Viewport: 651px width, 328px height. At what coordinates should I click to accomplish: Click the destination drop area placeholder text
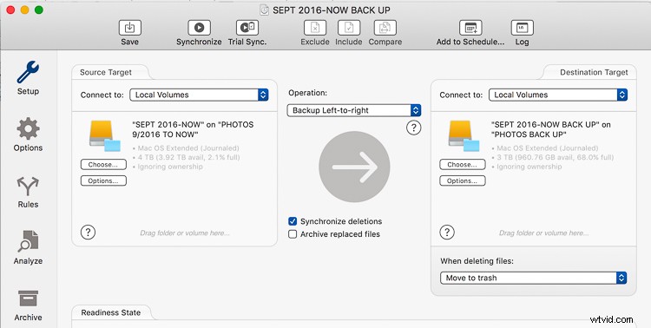coord(544,233)
